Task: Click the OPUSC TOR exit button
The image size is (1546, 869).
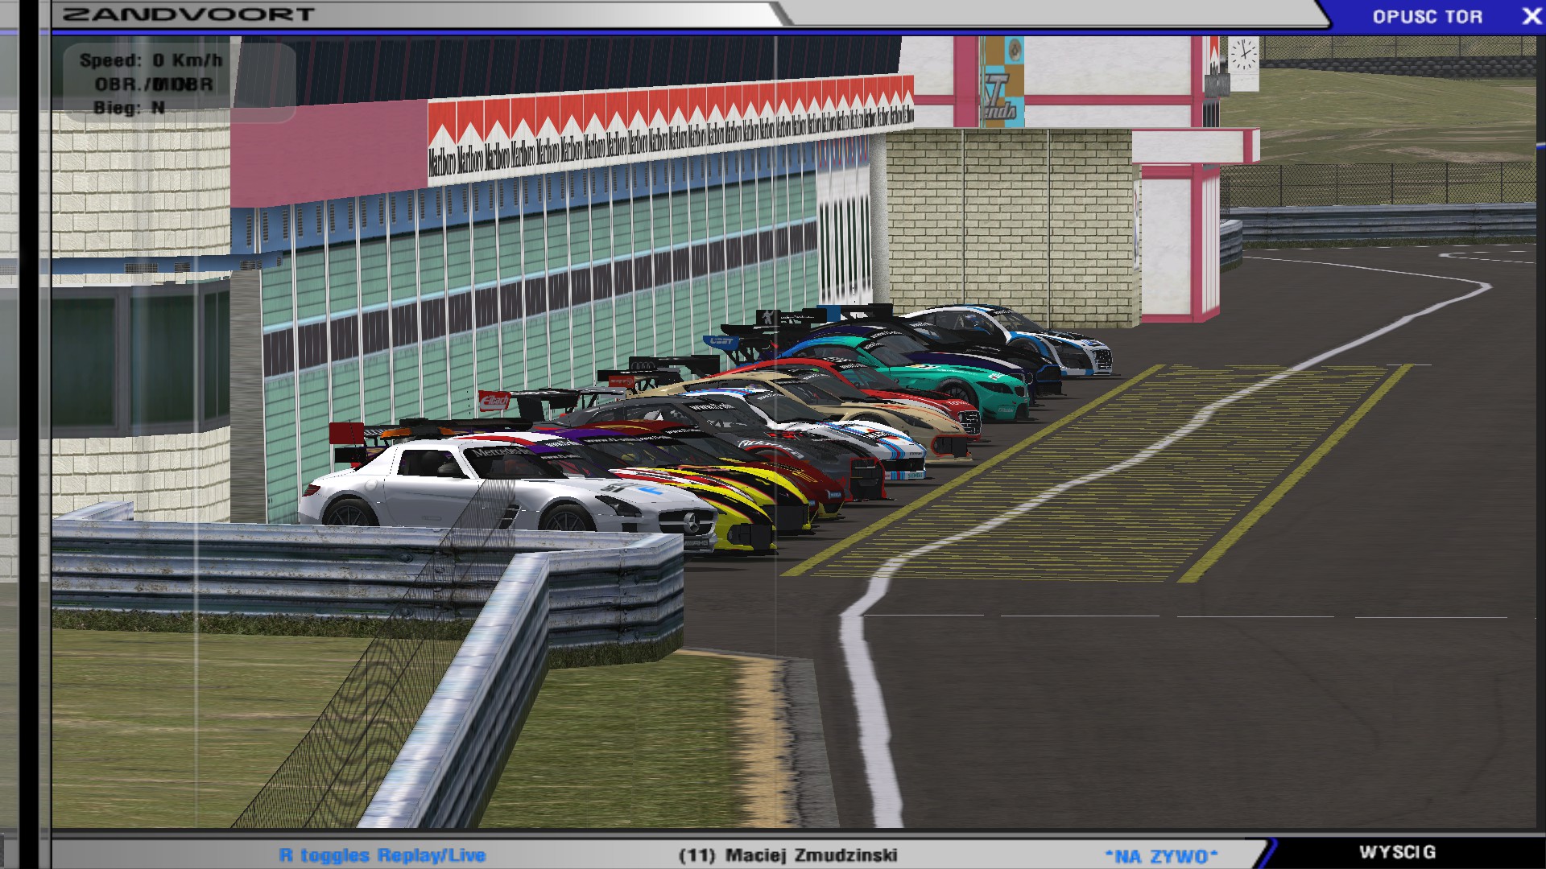Action: pyautogui.click(x=1427, y=17)
